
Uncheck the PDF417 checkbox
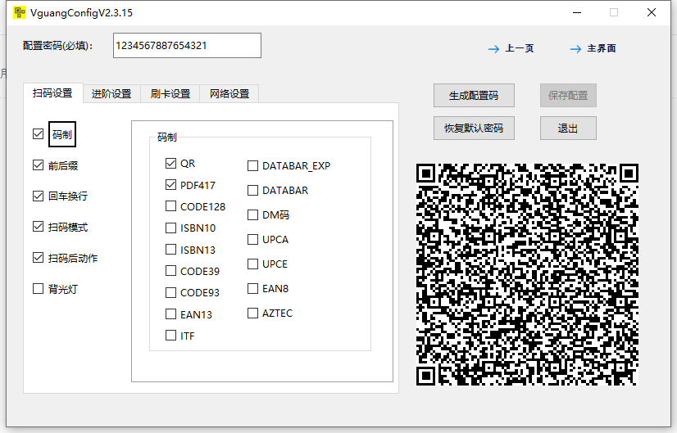[171, 185]
